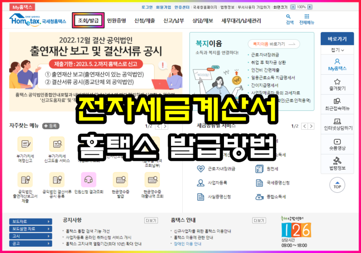The width and height of the screenshot is (361, 253).
Task: Click the Hometax logo
Action: pyautogui.click(x=37, y=20)
